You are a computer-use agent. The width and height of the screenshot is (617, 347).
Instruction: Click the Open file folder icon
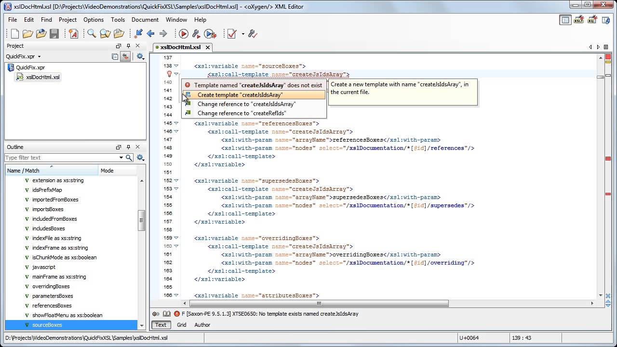27,33
